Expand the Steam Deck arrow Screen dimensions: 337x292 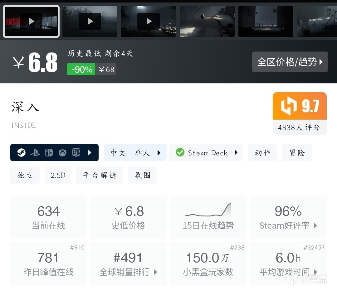(236, 153)
